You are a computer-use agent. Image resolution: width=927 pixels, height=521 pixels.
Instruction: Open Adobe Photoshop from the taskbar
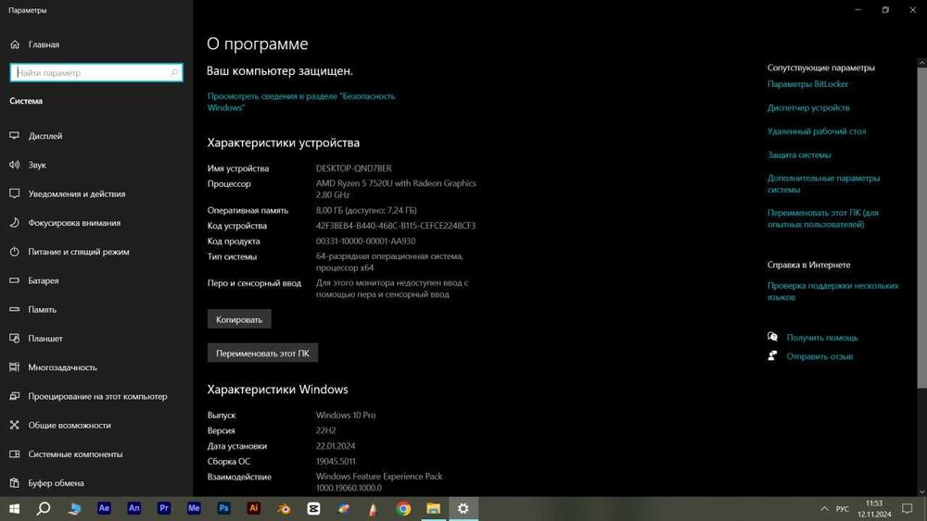tap(224, 508)
